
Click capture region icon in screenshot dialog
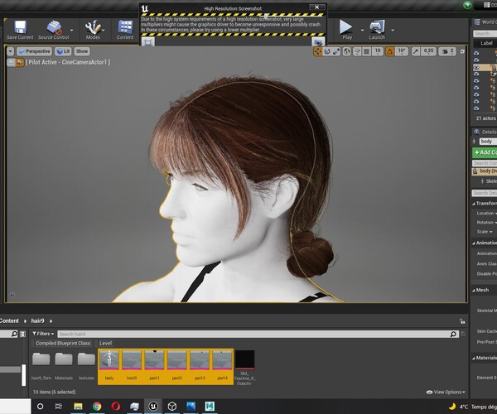tap(147, 41)
